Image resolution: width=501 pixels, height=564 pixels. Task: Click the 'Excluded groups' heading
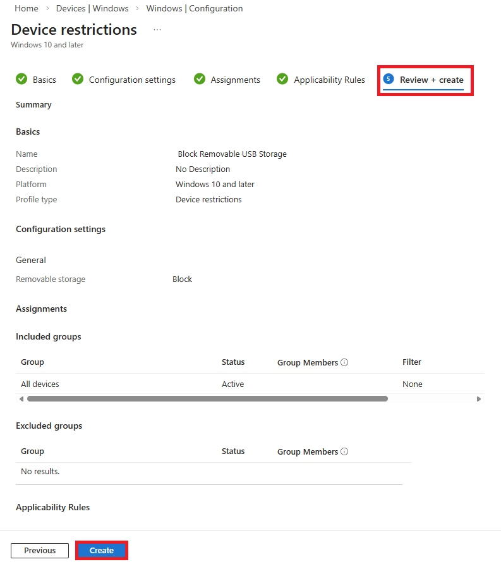pos(49,426)
